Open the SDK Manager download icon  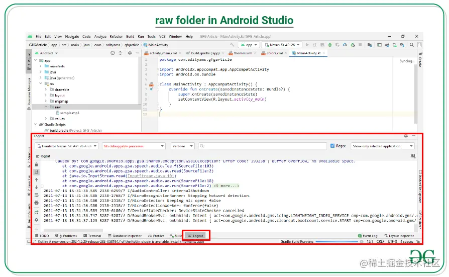[x=402, y=45]
